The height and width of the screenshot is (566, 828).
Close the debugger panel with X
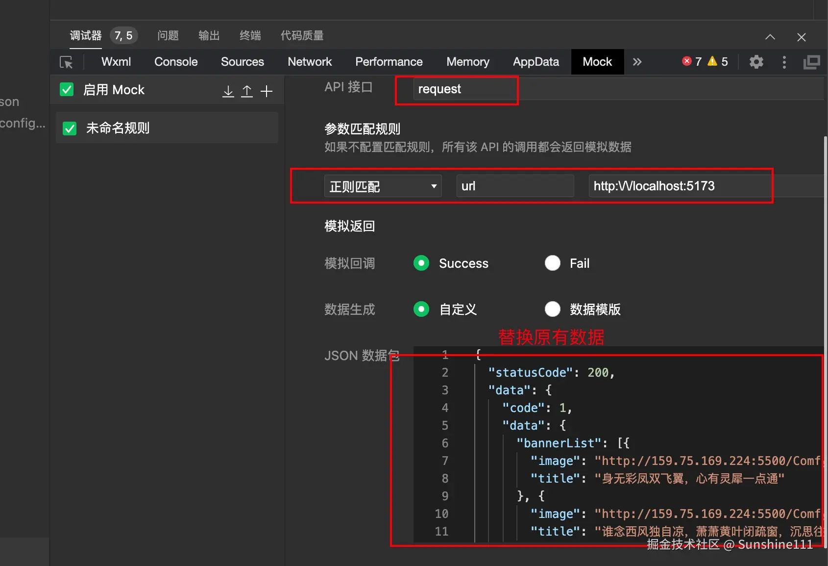pos(802,37)
